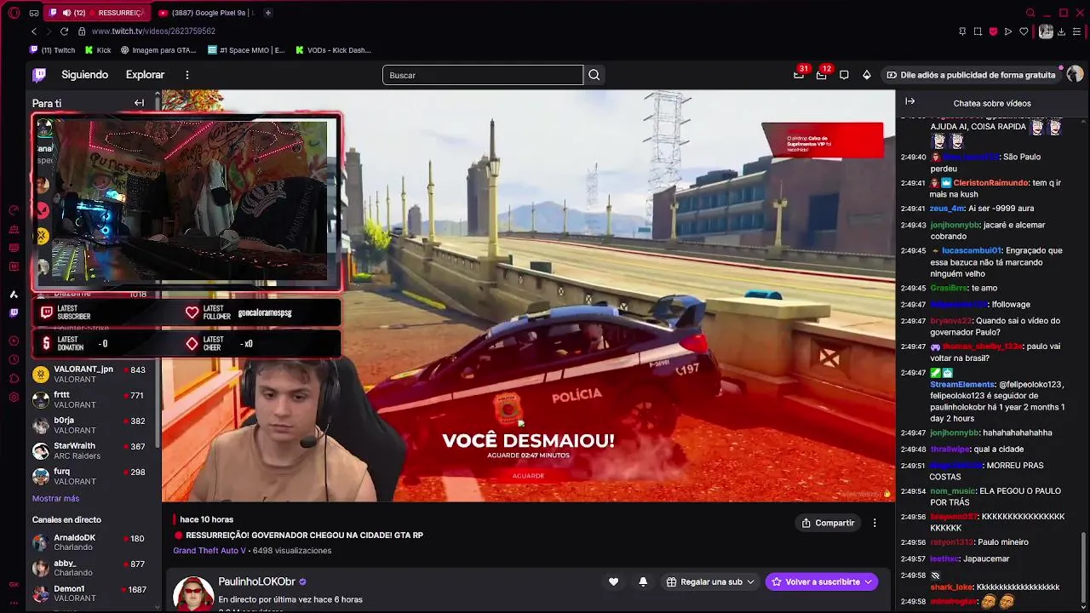Open the Grand Theft Auto V category link
The image size is (1090, 613).
209,550
